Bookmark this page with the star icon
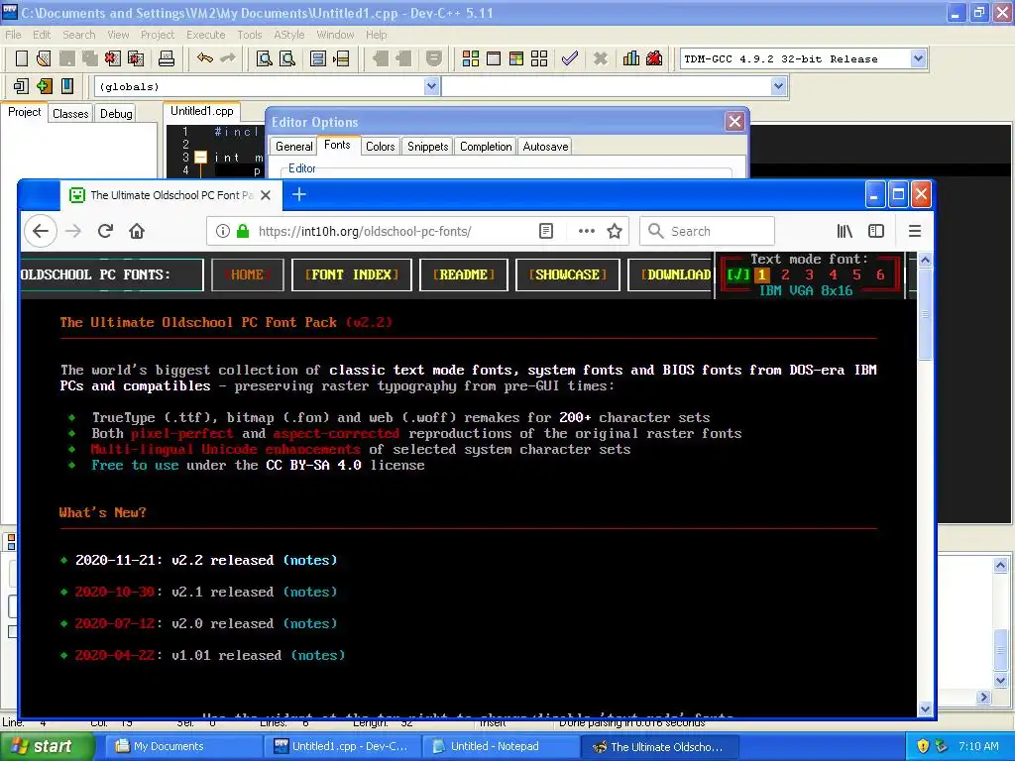This screenshot has height=761, width=1015. pos(615,231)
